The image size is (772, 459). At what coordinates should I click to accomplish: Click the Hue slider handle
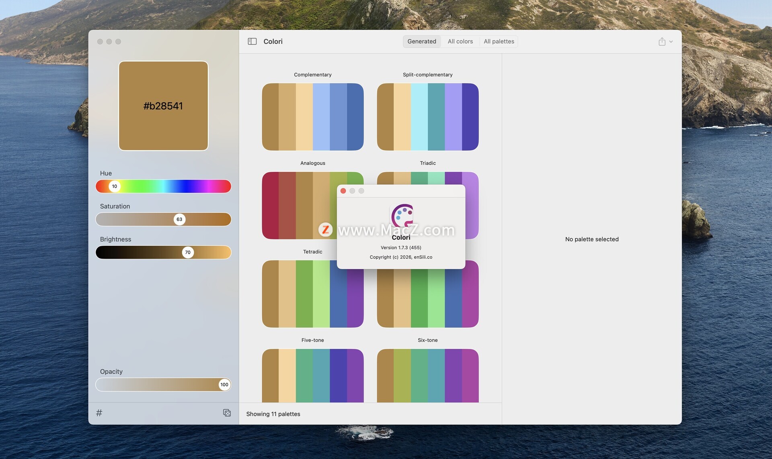click(x=115, y=186)
